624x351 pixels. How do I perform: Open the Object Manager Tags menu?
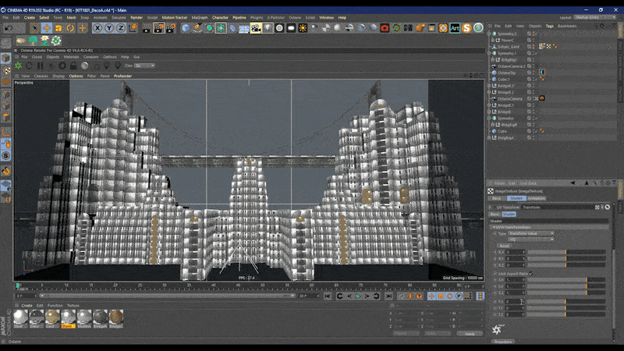550,27
